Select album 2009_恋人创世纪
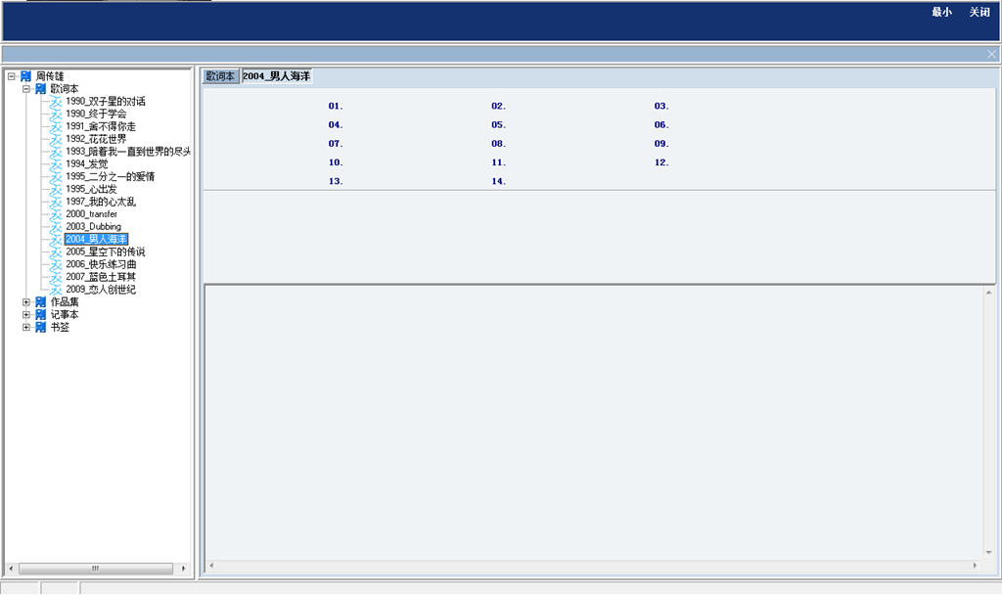This screenshot has height=595, width=1002. 101,290
